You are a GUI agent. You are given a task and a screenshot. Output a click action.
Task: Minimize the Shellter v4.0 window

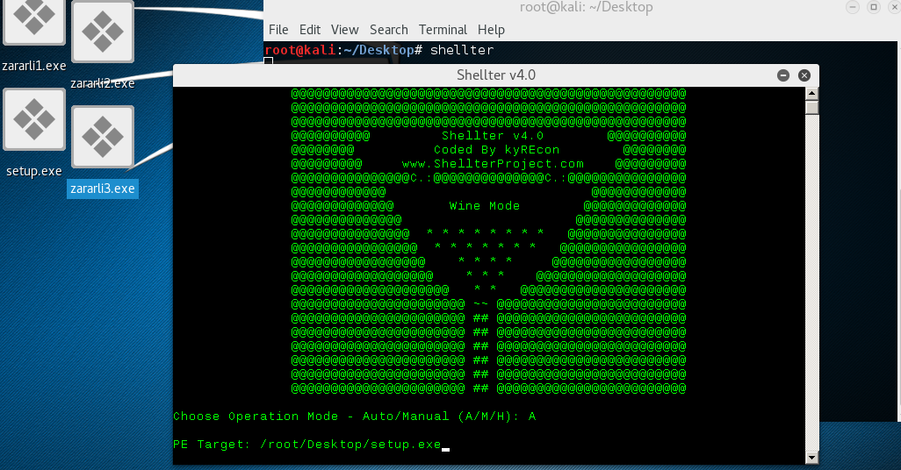click(x=782, y=75)
